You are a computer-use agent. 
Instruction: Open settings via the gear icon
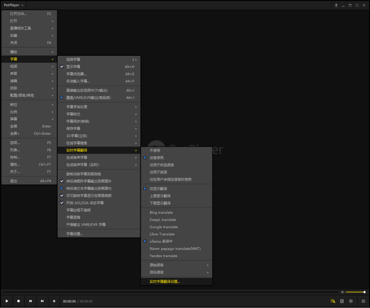point(351,301)
